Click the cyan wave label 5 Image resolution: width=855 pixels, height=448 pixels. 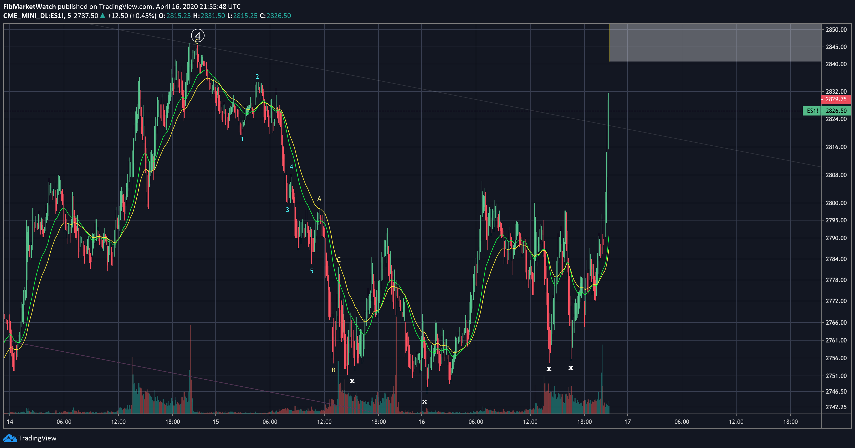pyautogui.click(x=312, y=271)
